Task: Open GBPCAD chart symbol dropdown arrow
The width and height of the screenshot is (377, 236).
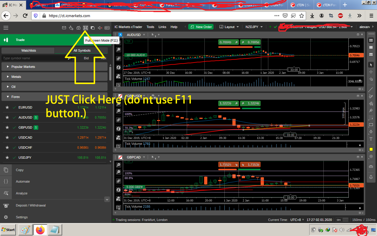Action: 144,157
